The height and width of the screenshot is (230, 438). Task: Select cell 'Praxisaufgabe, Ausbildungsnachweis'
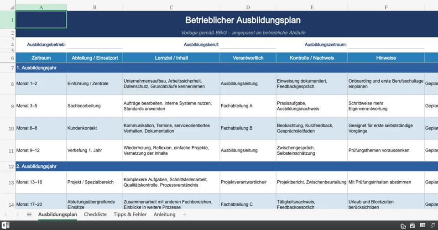click(x=312, y=106)
